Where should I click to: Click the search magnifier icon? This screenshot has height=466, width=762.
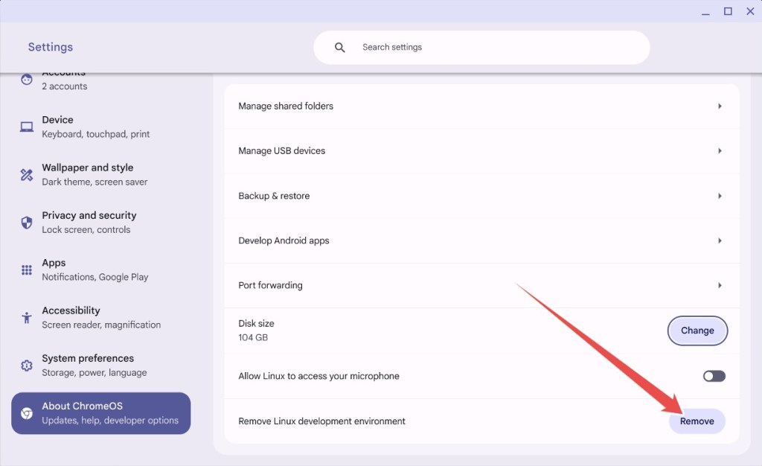[x=339, y=47]
